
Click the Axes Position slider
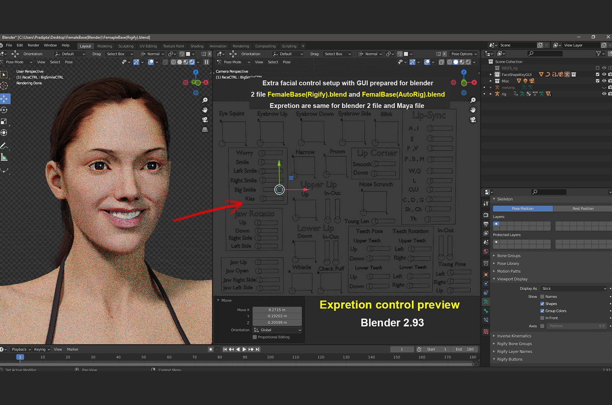(x=577, y=326)
